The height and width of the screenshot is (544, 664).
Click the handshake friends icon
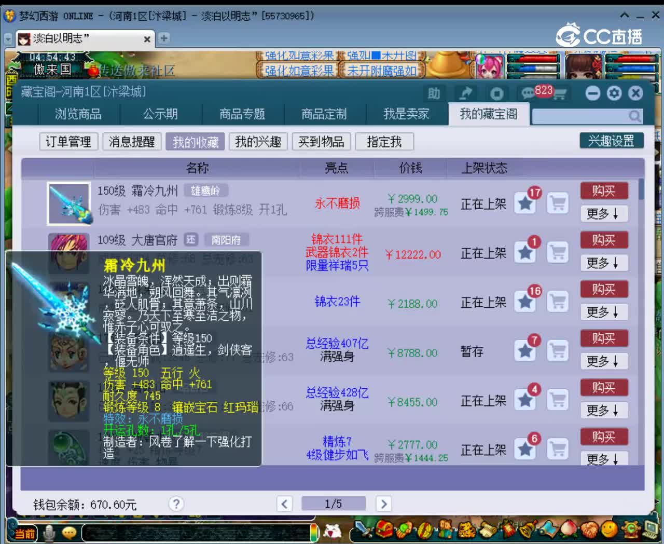[x=589, y=529]
